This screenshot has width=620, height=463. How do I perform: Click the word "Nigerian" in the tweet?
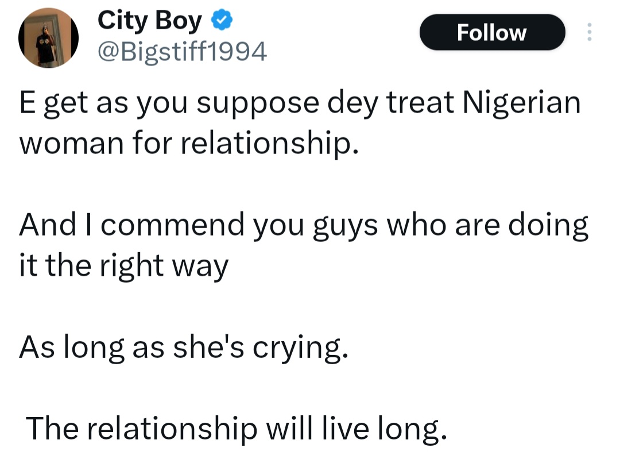click(521, 104)
